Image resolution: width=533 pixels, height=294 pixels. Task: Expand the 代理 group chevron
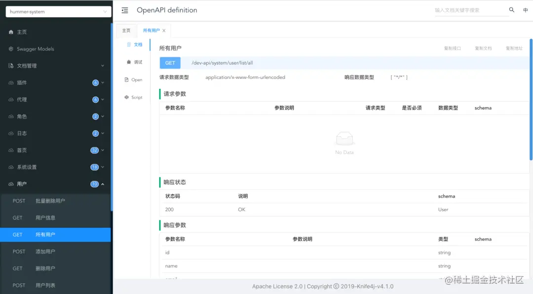point(103,100)
